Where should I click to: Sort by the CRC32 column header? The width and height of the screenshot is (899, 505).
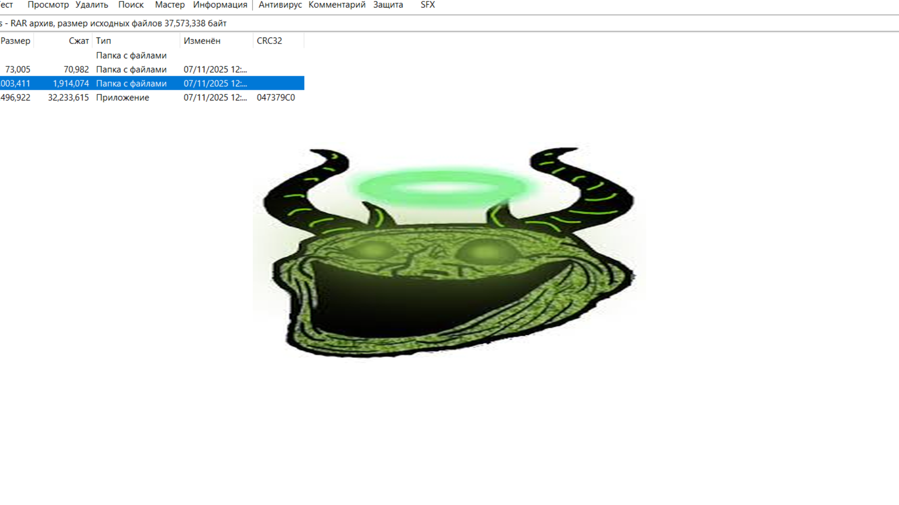pyautogui.click(x=269, y=41)
